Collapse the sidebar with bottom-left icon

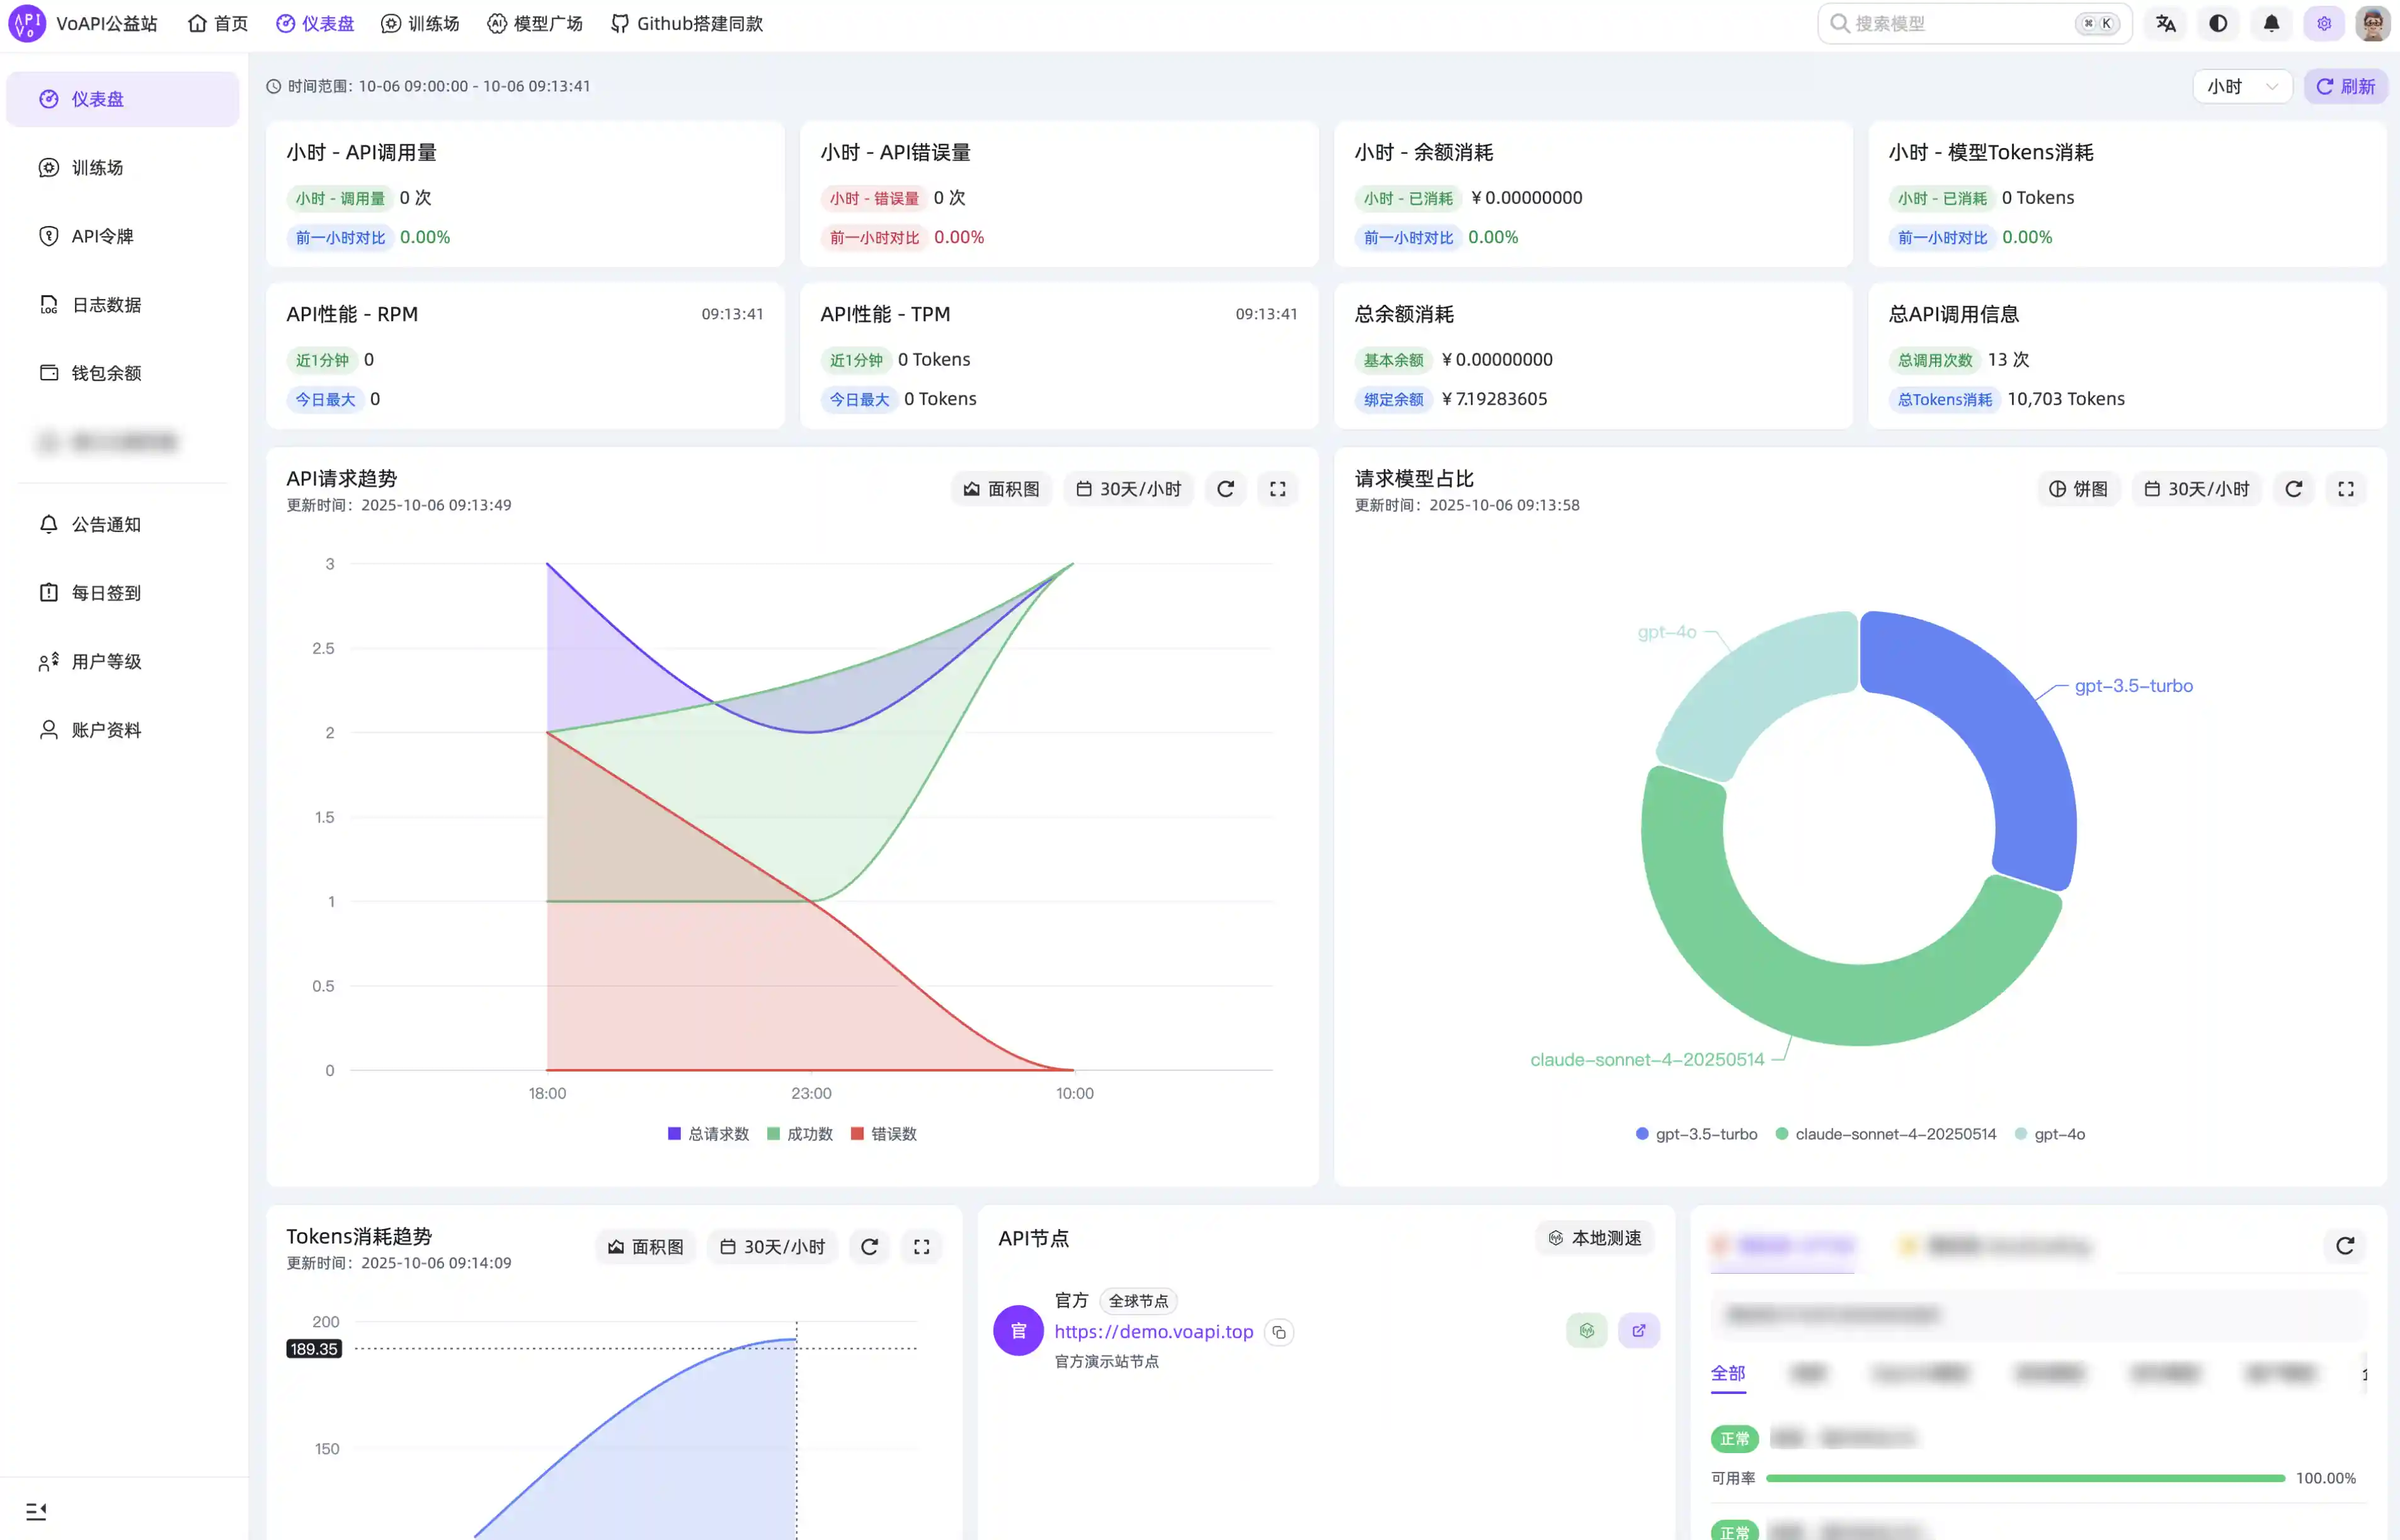tap(36, 1511)
